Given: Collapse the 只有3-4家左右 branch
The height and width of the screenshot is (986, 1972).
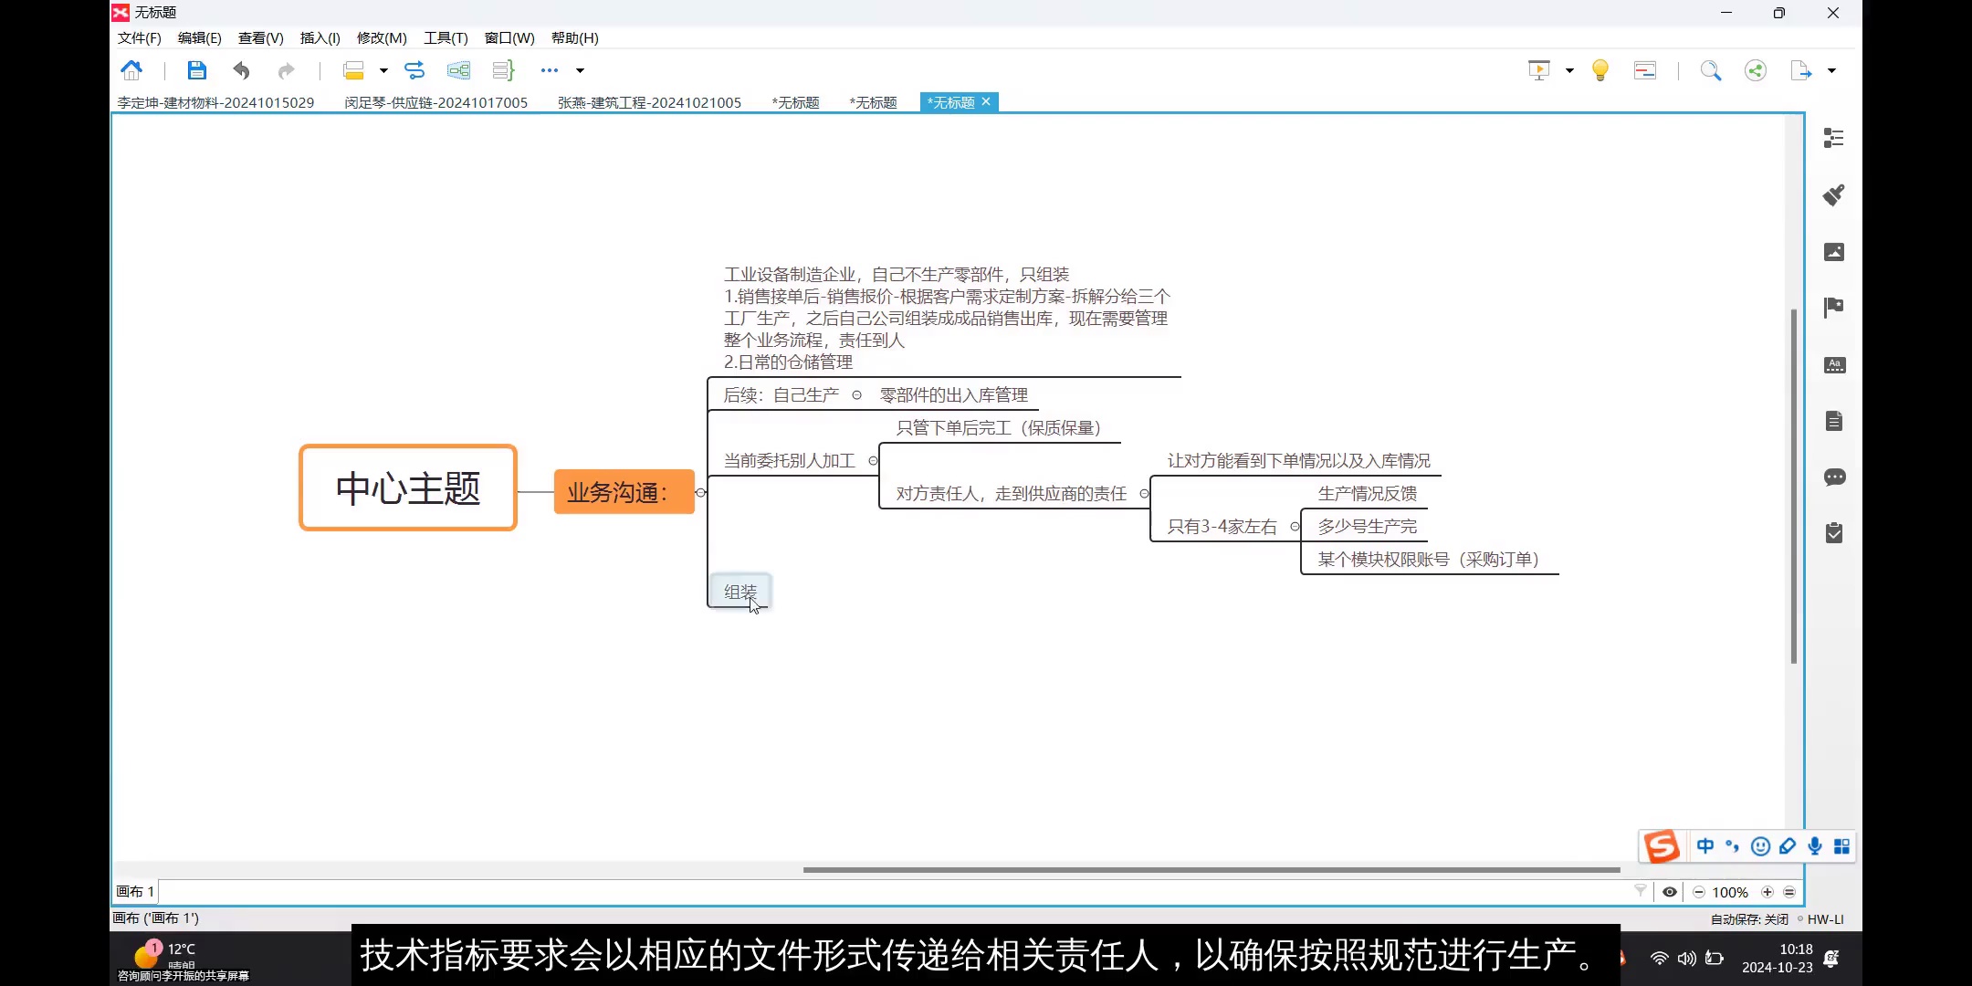Looking at the screenshot, I should tap(1295, 526).
